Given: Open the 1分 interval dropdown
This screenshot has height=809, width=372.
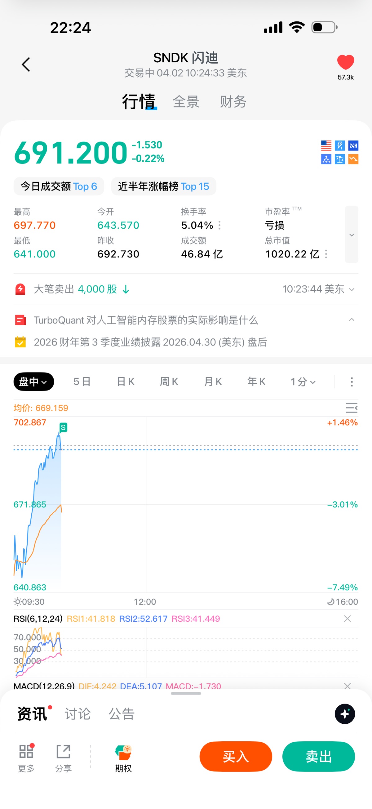Looking at the screenshot, I should (303, 382).
